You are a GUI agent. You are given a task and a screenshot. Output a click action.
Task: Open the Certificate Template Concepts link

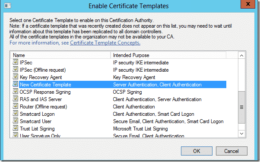[105, 43]
